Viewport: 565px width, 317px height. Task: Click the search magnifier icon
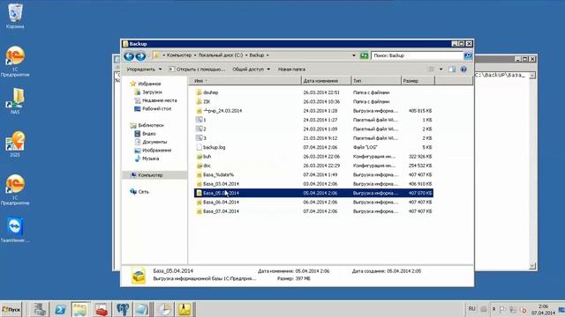pos(468,55)
